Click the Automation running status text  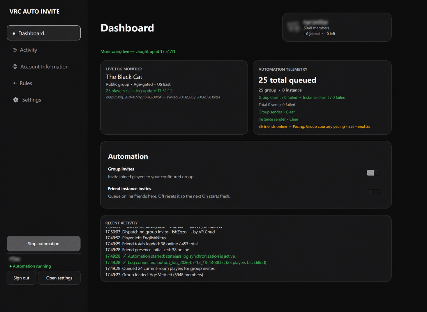click(x=32, y=266)
